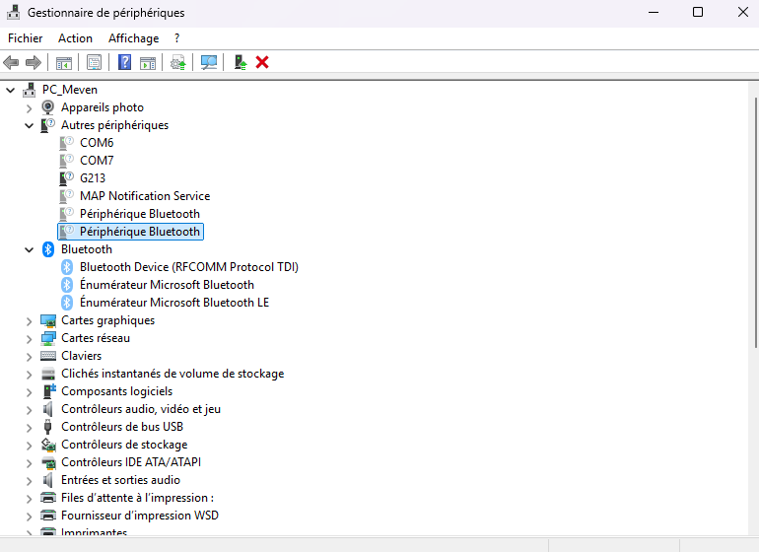The width and height of the screenshot is (759, 552).
Task: Click the gear Update driver toolbar icon
Action: pos(178,62)
